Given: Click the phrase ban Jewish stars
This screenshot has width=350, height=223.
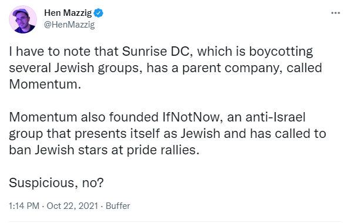Looking at the screenshot, I should pos(58,150).
